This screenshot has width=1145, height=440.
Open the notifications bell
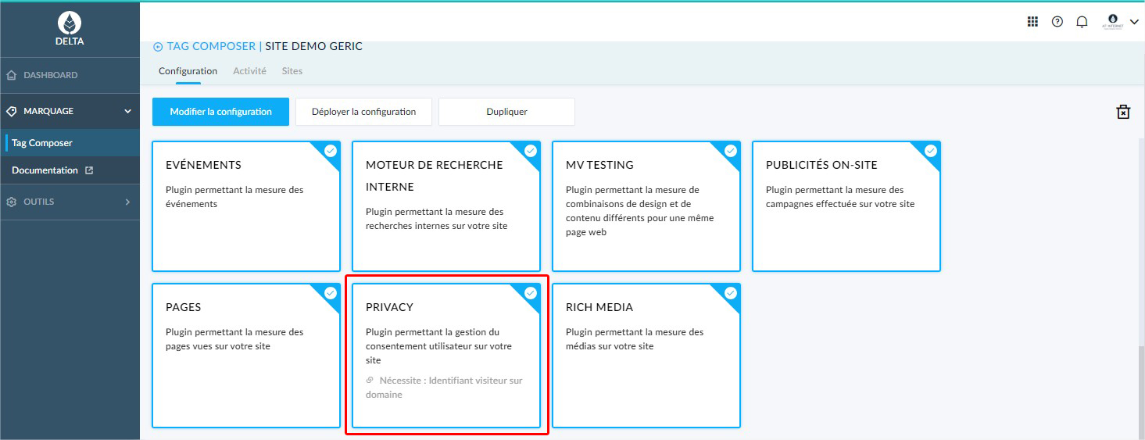coord(1082,22)
